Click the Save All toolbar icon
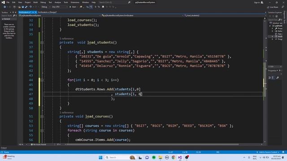287x161 pixels. click(26, 7)
